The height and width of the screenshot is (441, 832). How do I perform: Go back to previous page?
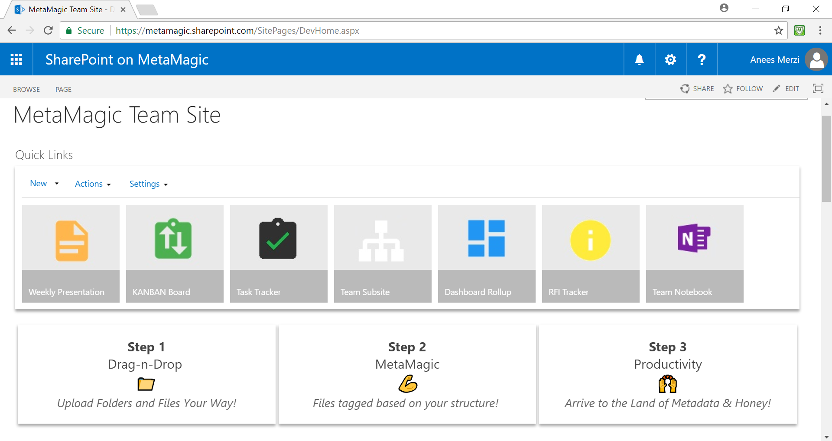point(12,30)
